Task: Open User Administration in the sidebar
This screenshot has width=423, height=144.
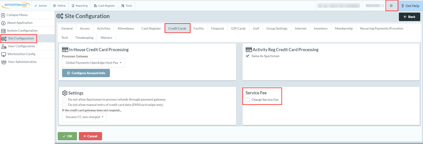Action: coord(22,62)
